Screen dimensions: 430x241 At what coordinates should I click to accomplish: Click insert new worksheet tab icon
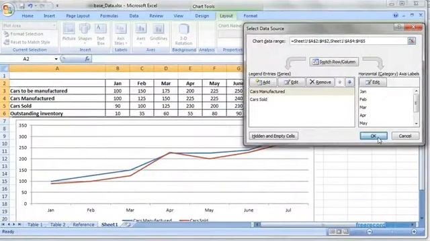click(127, 225)
